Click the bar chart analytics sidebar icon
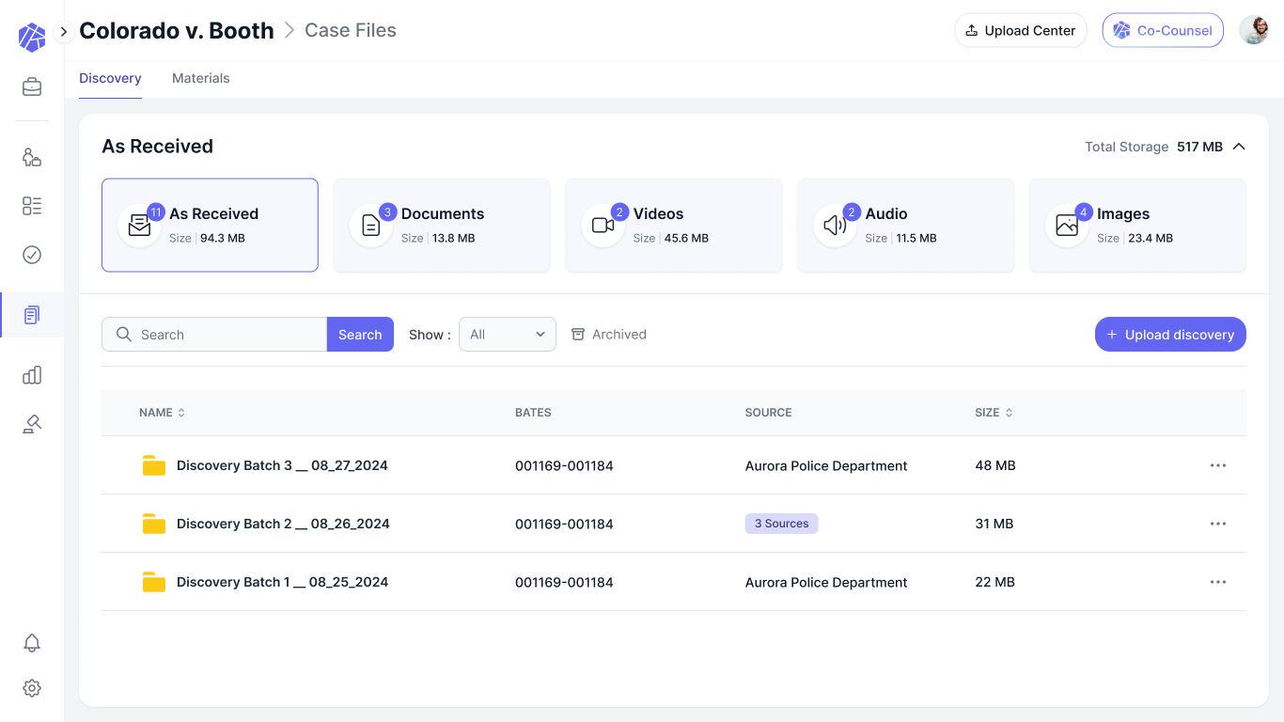 (32, 375)
